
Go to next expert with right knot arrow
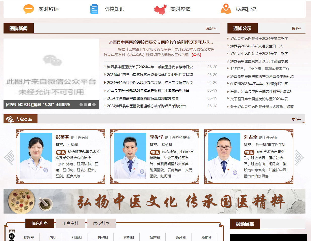pos(299,158)
